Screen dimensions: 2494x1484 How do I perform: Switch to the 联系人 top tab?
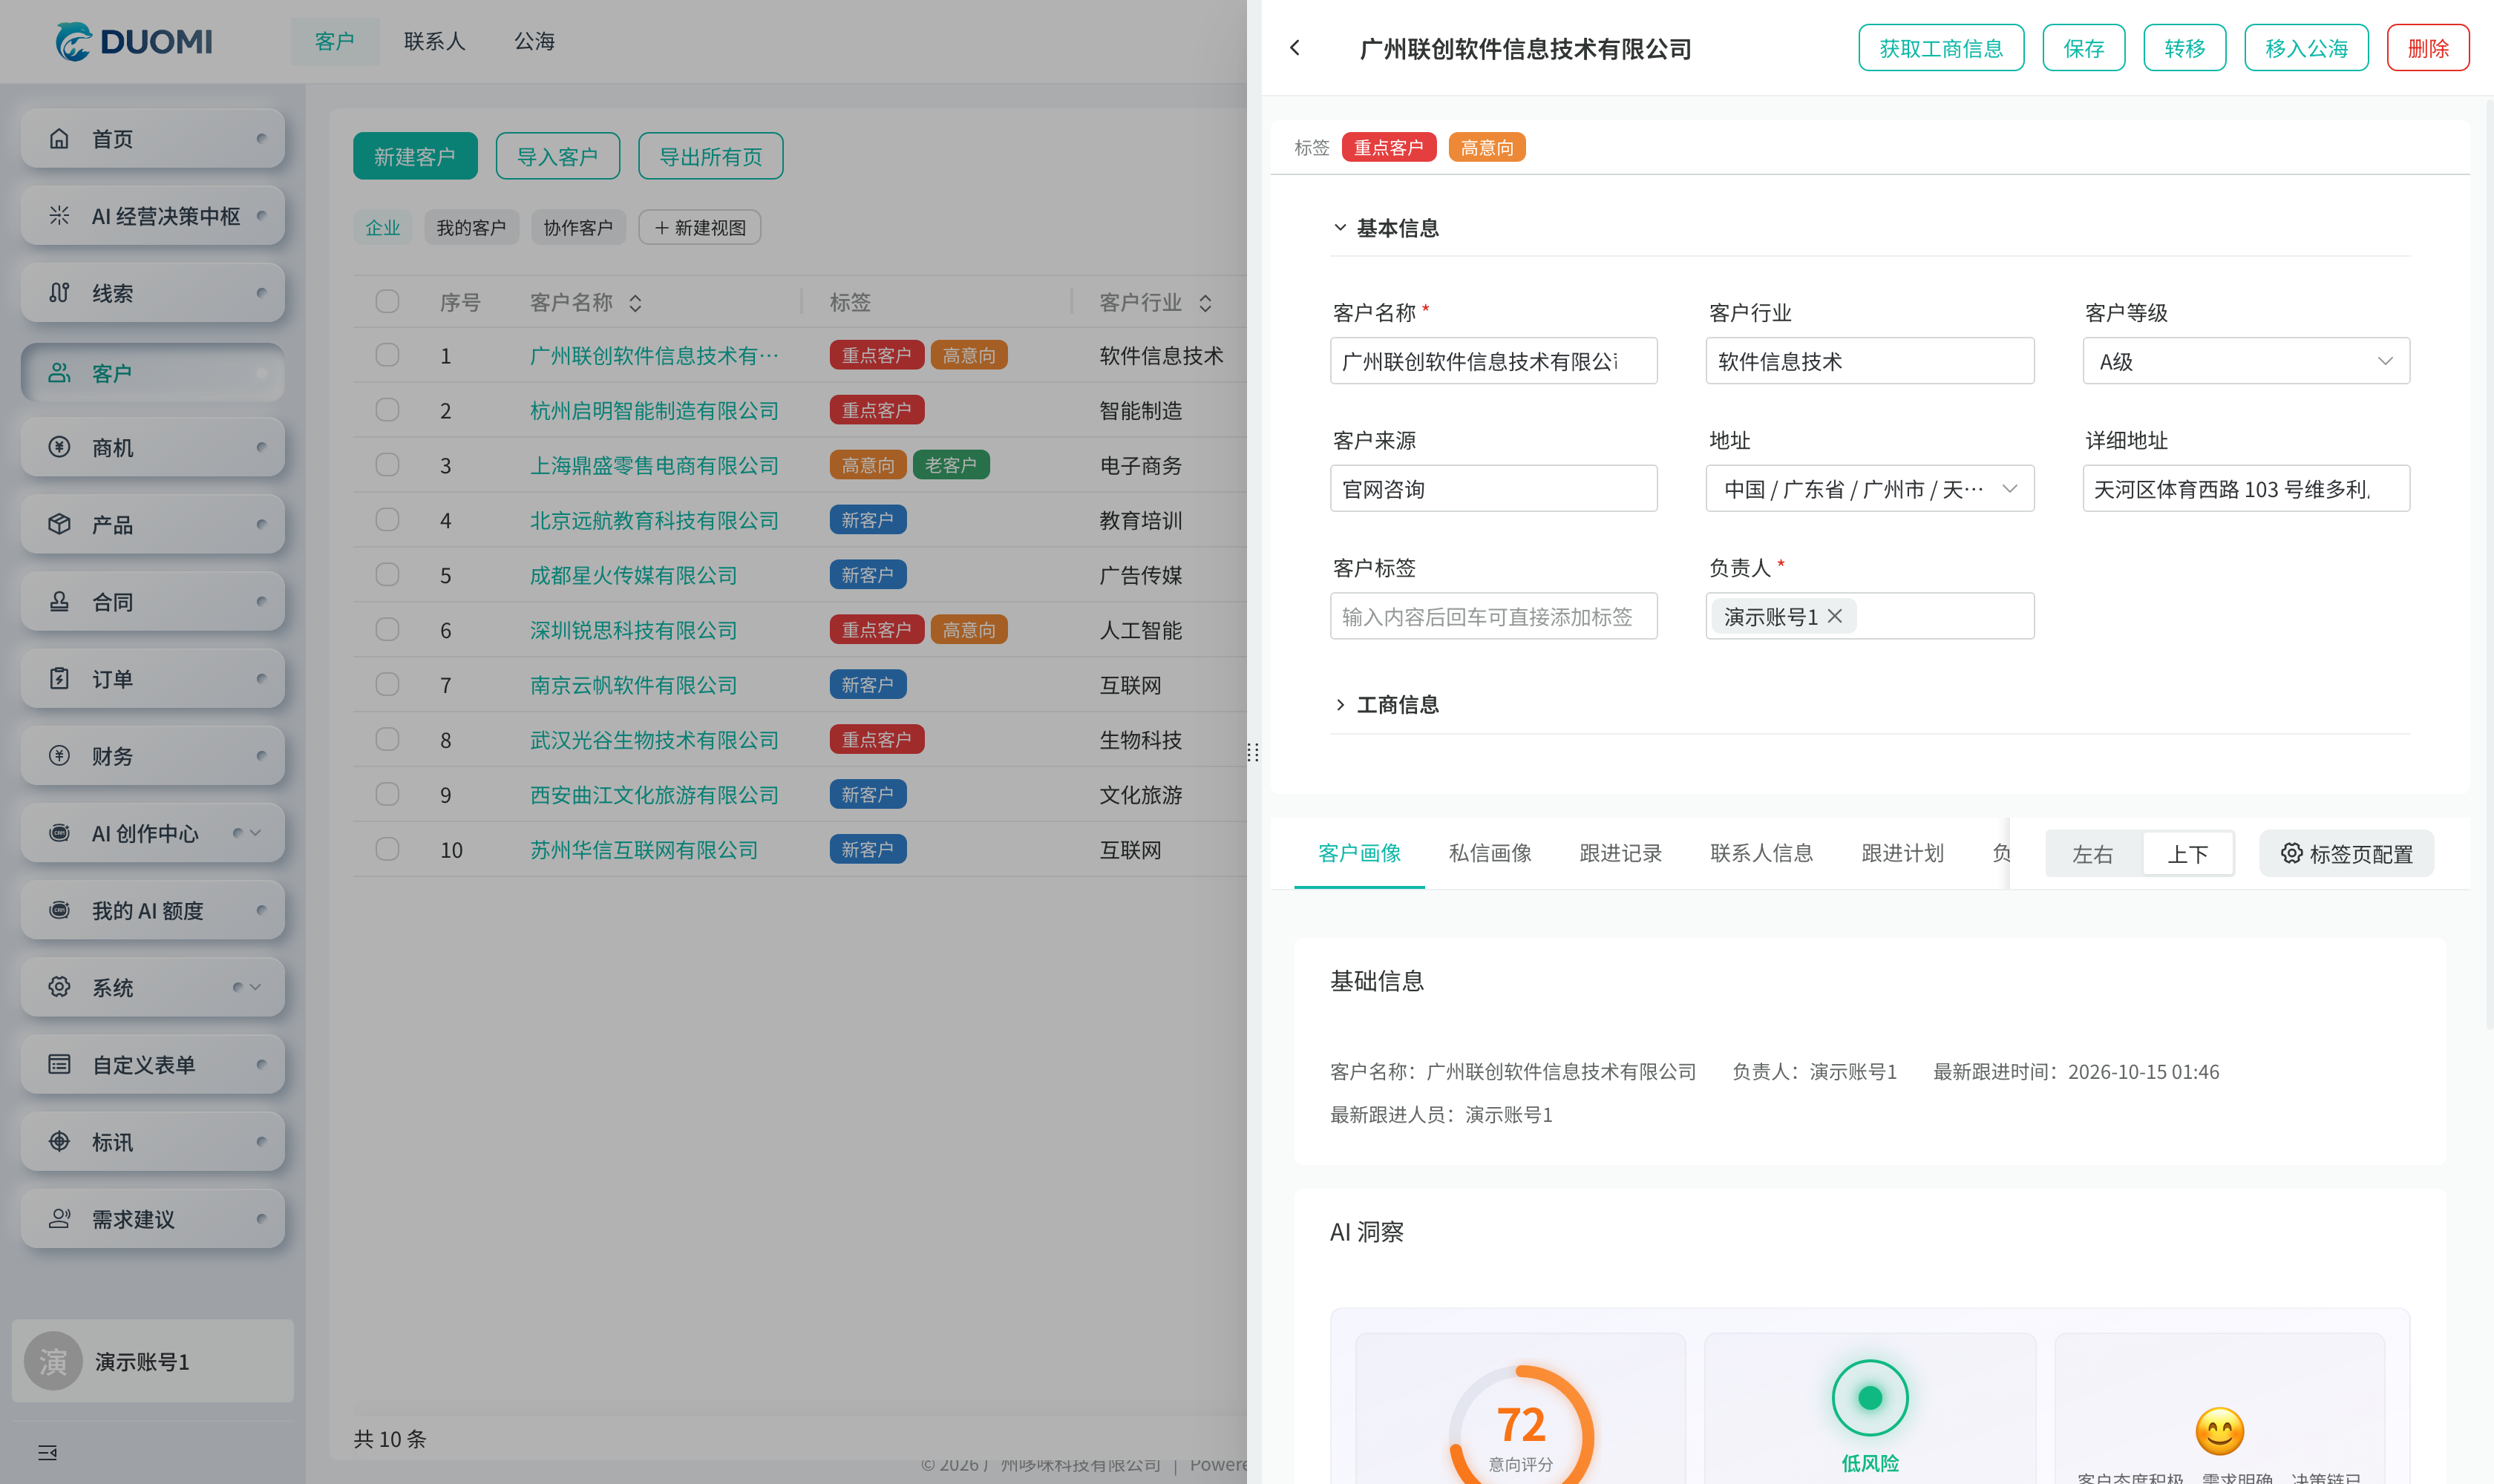[435, 41]
